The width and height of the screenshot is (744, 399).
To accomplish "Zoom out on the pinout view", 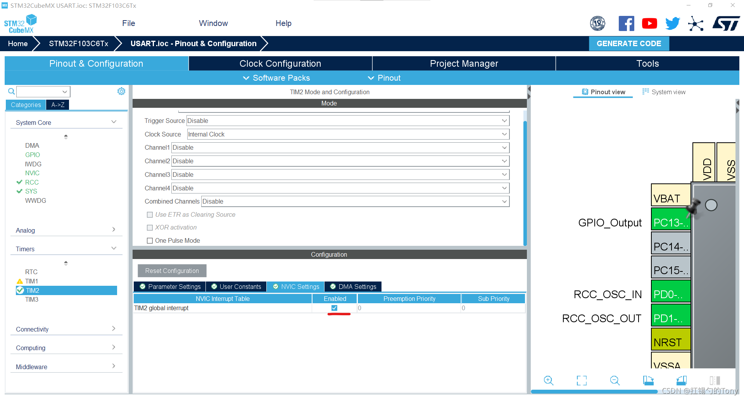I will (x=615, y=380).
